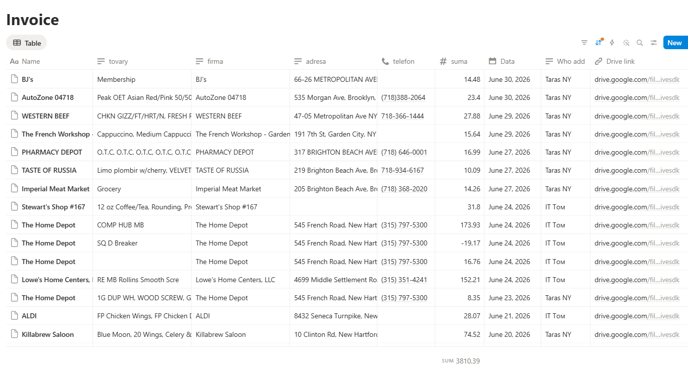The width and height of the screenshot is (688, 369).
Task: Select the June 20, 2026 date cell
Action: [513, 334]
